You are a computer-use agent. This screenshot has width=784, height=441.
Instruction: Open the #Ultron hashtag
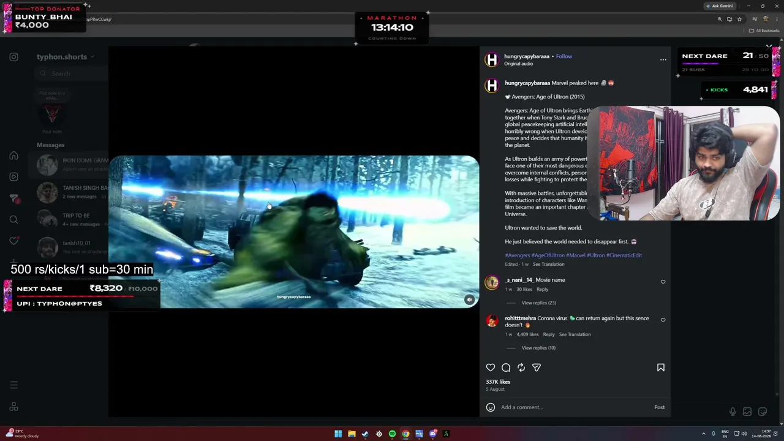(x=596, y=255)
